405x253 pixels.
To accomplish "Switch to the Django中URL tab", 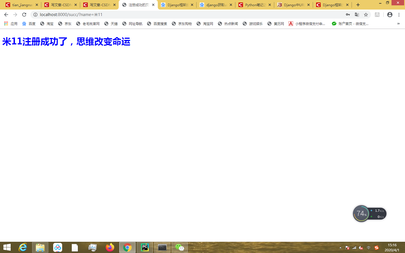I will pos(292,5).
